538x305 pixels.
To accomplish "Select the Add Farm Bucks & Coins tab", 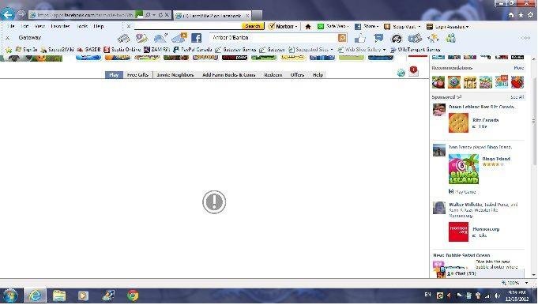I will coord(229,75).
